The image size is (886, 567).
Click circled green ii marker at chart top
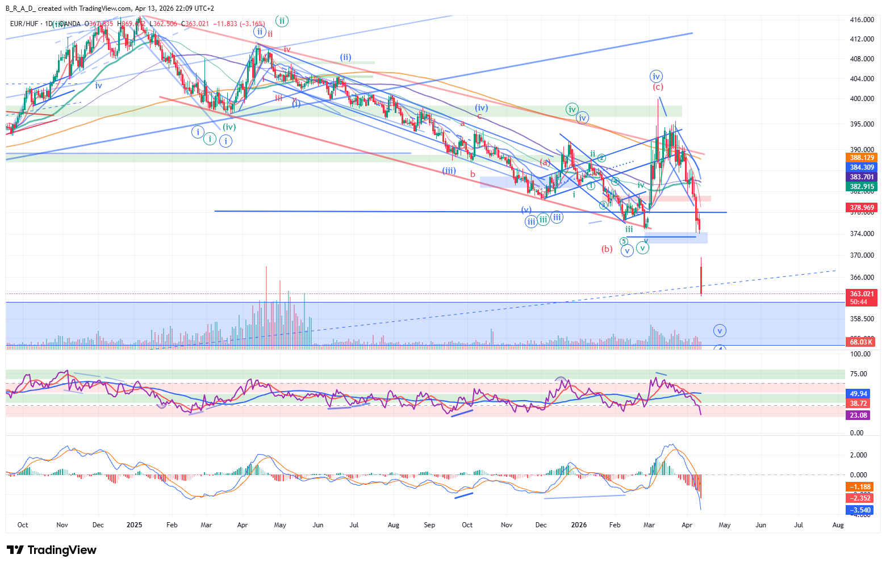click(282, 21)
